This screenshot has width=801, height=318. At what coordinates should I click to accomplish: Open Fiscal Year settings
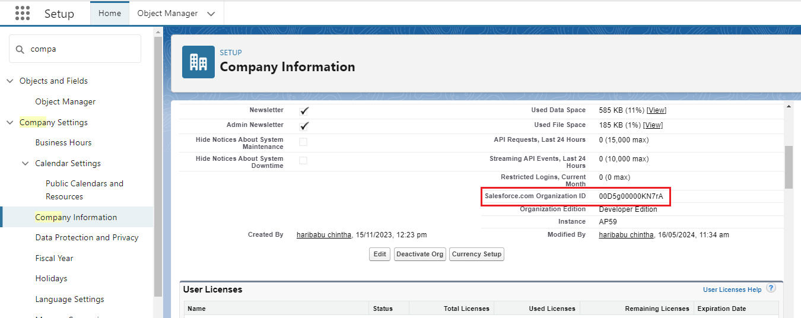(x=54, y=258)
